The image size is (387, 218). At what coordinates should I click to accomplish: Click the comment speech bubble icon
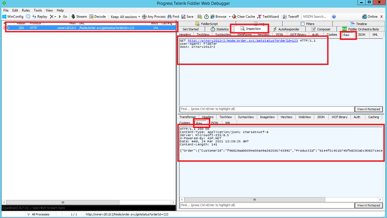pyautogui.click(x=28, y=17)
